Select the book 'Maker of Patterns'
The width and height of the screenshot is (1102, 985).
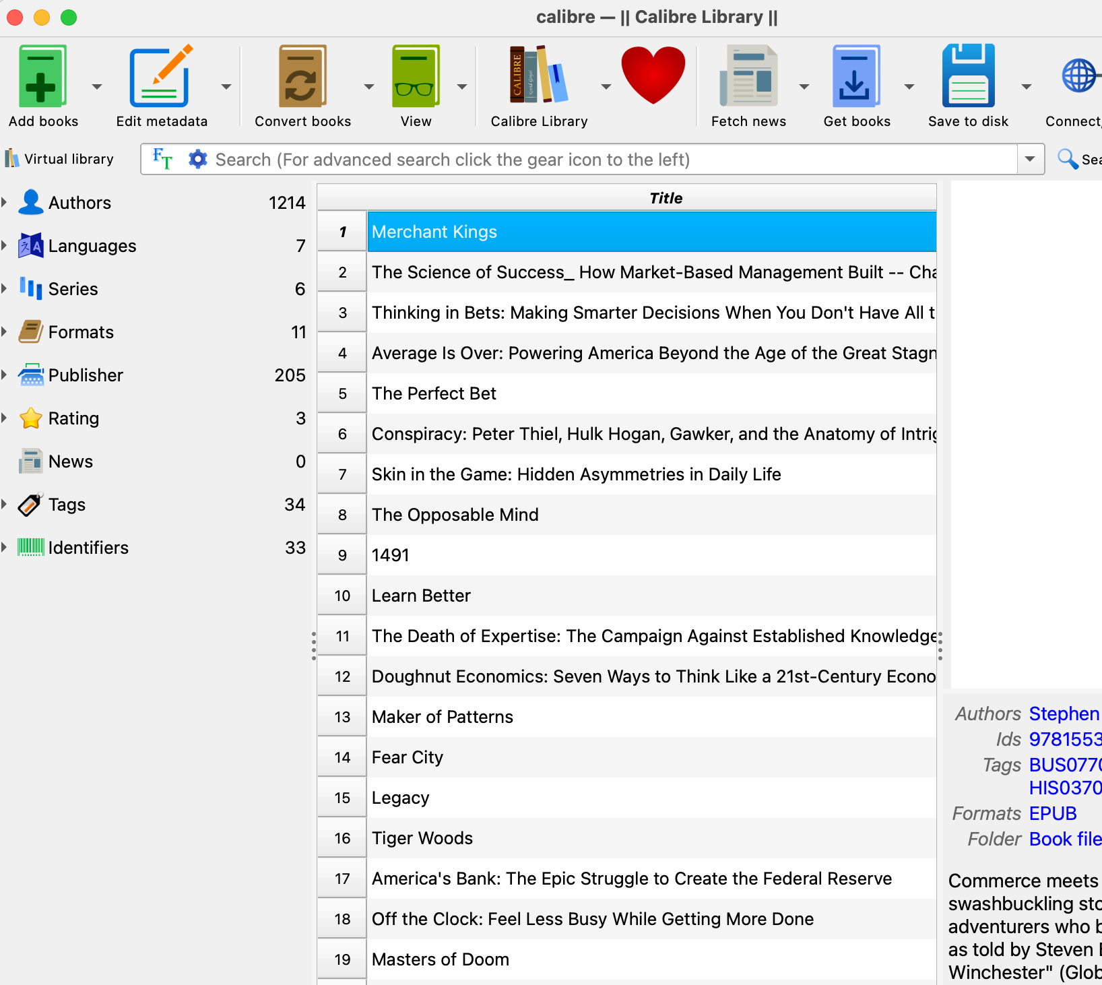click(651, 717)
